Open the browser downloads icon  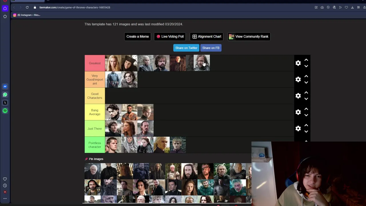(x=352, y=7)
